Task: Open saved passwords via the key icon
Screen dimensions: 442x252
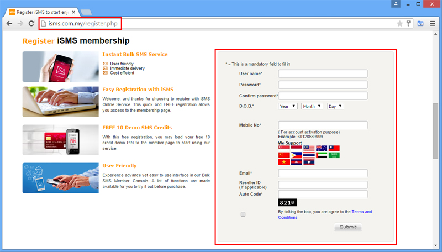Action: coord(408,23)
